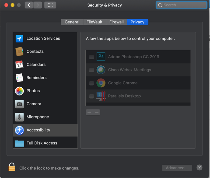Screen dimensions: 210x178
Task: Check the Google Chrome access checkbox
Action: [92, 83]
